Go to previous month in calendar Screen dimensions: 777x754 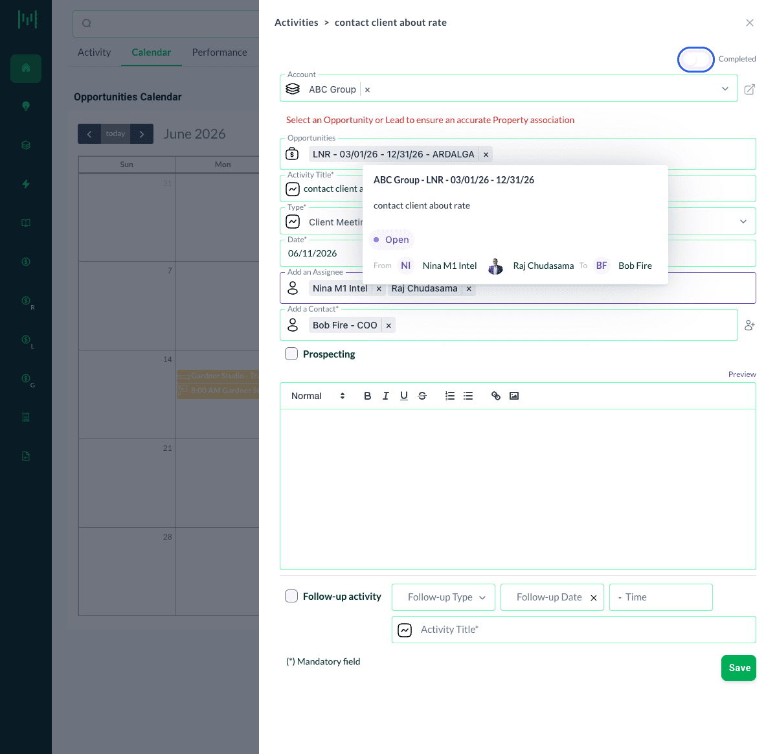[89, 134]
